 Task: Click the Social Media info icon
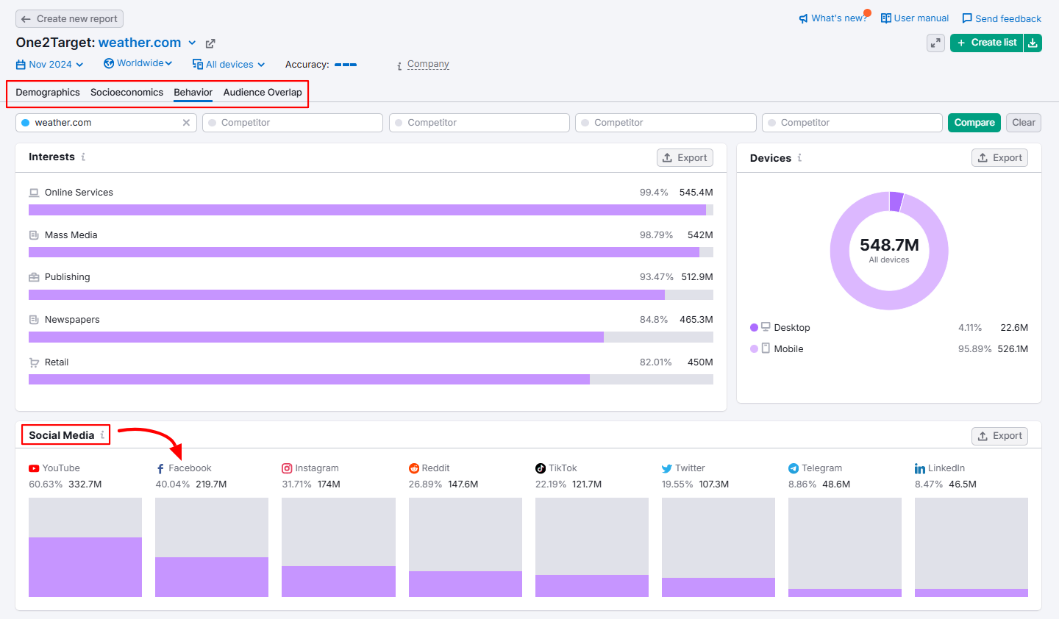click(x=102, y=435)
